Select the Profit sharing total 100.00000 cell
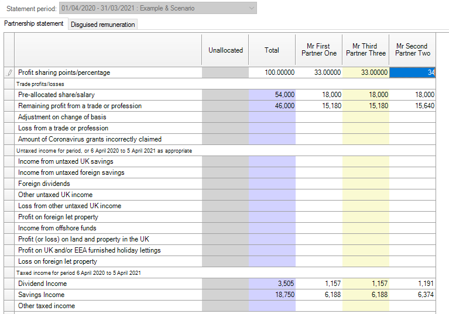Viewport: 449px width, 314px height. (272, 73)
